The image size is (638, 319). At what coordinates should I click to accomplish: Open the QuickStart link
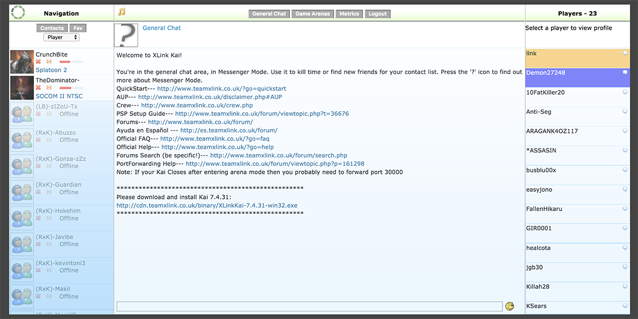222,88
